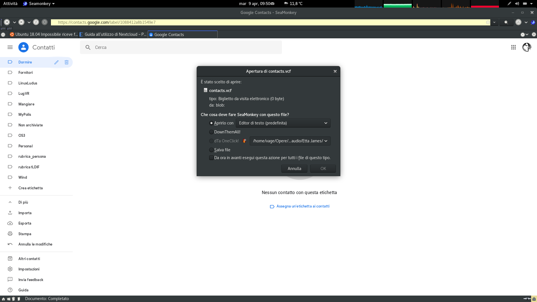Click the Cerca search field

(181, 47)
